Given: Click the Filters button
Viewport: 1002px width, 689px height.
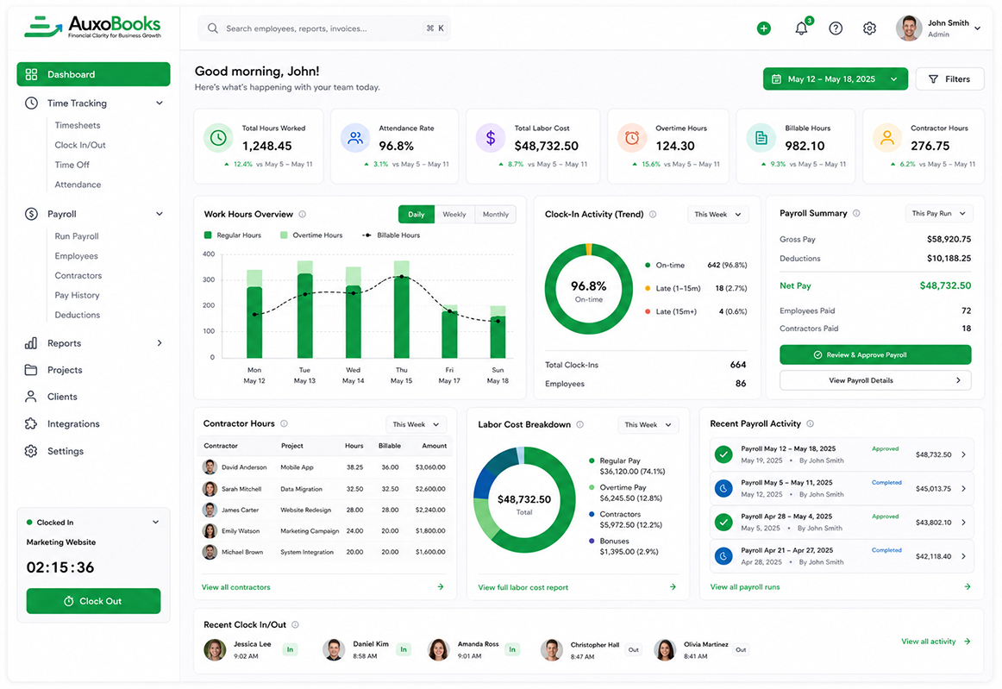Looking at the screenshot, I should tap(949, 79).
